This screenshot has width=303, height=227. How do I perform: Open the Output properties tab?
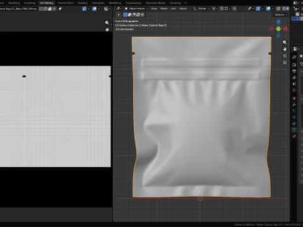pos(294,71)
